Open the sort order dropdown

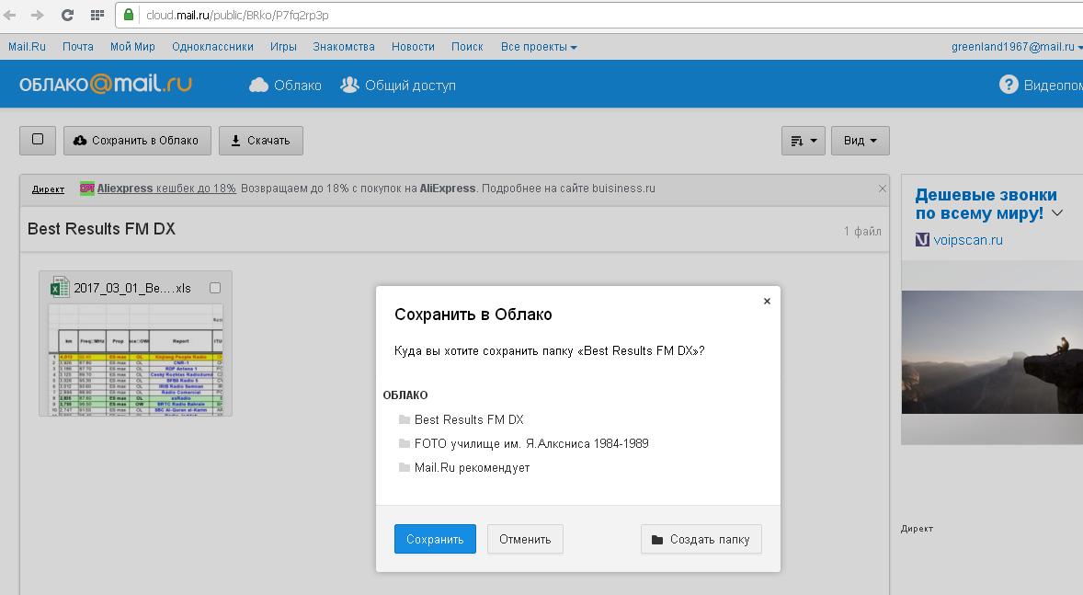(804, 141)
